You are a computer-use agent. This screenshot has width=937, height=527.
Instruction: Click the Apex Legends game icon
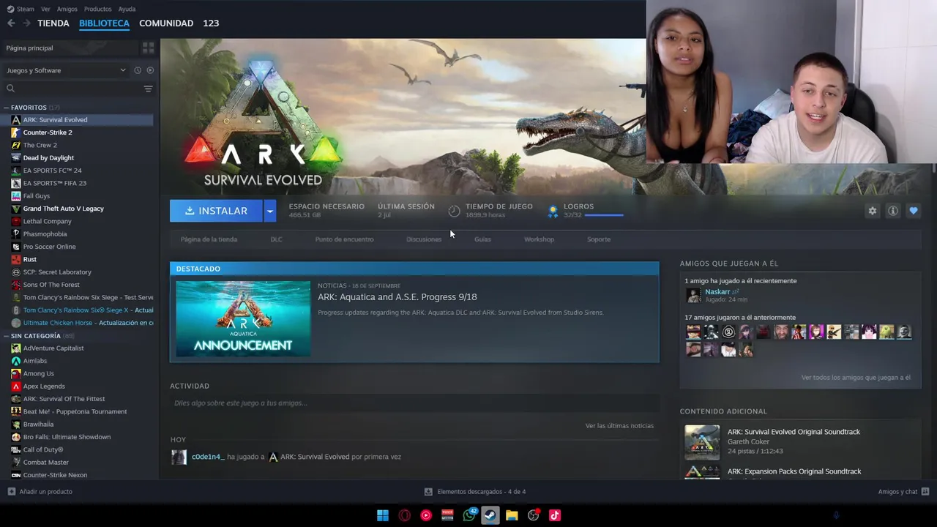point(16,386)
